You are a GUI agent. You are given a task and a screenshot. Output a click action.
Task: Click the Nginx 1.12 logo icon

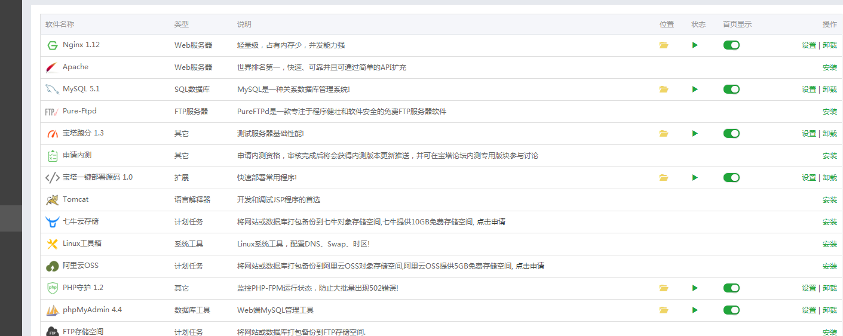pyautogui.click(x=52, y=45)
